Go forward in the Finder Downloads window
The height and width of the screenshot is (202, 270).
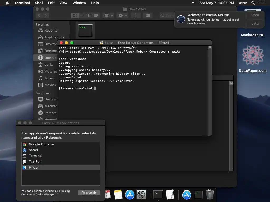46,16
